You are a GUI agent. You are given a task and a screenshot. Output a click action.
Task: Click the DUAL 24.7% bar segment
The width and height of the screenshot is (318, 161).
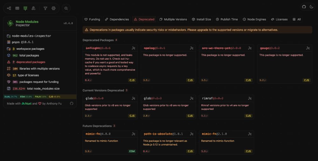(x=11, y=97)
